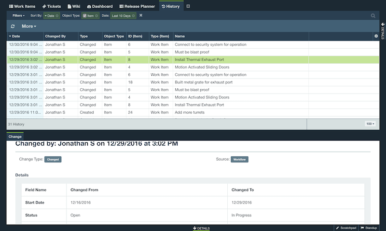Open the More dropdown menu

29,27
